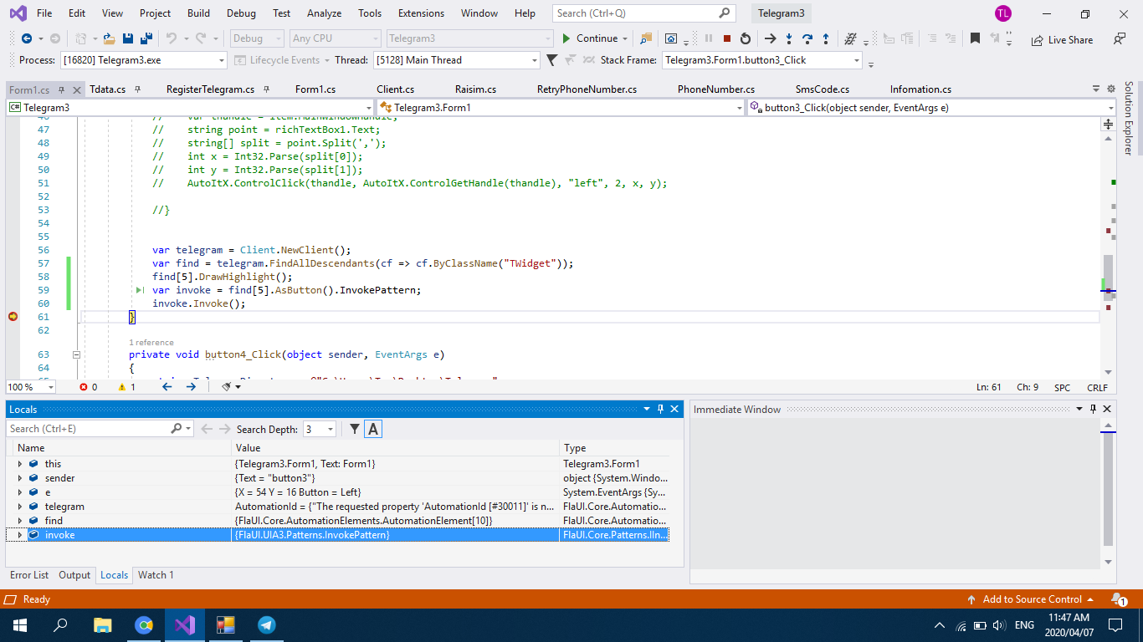Open the Telegram app from the taskbar
This screenshot has width=1143, height=642.
(x=266, y=624)
